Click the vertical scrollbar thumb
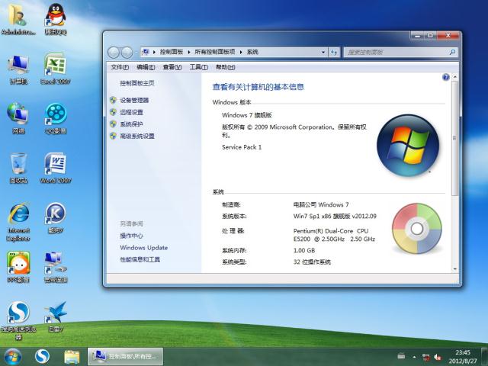Screen dimensions: 488x366 (454, 139)
